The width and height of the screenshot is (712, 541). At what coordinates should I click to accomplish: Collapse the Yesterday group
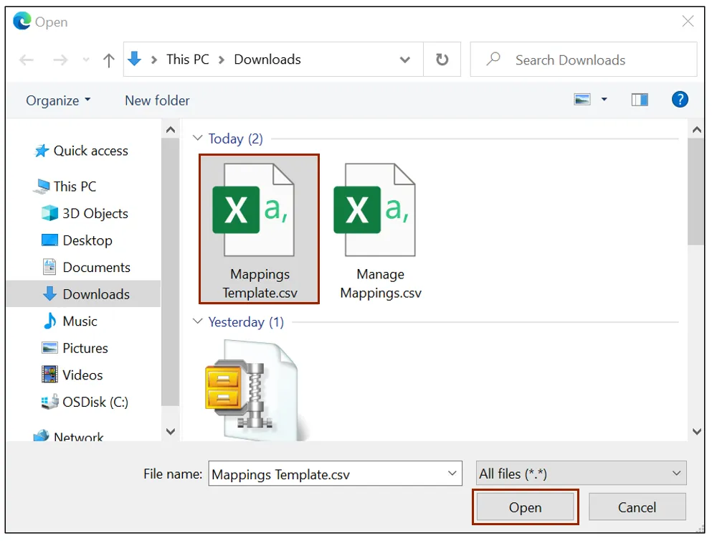(x=198, y=322)
